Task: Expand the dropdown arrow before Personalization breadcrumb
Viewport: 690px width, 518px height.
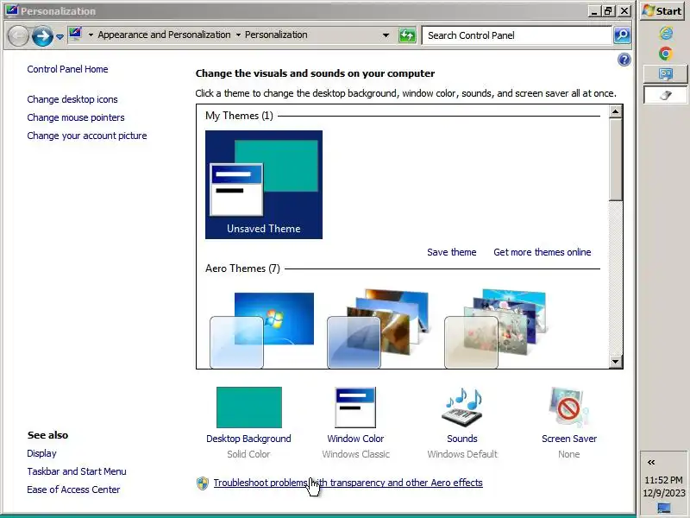Action: tap(238, 35)
